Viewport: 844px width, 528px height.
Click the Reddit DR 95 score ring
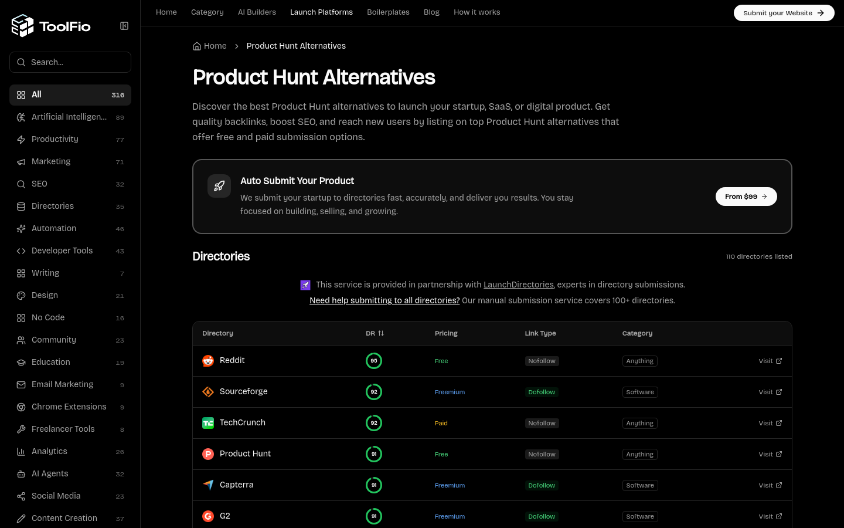click(374, 361)
